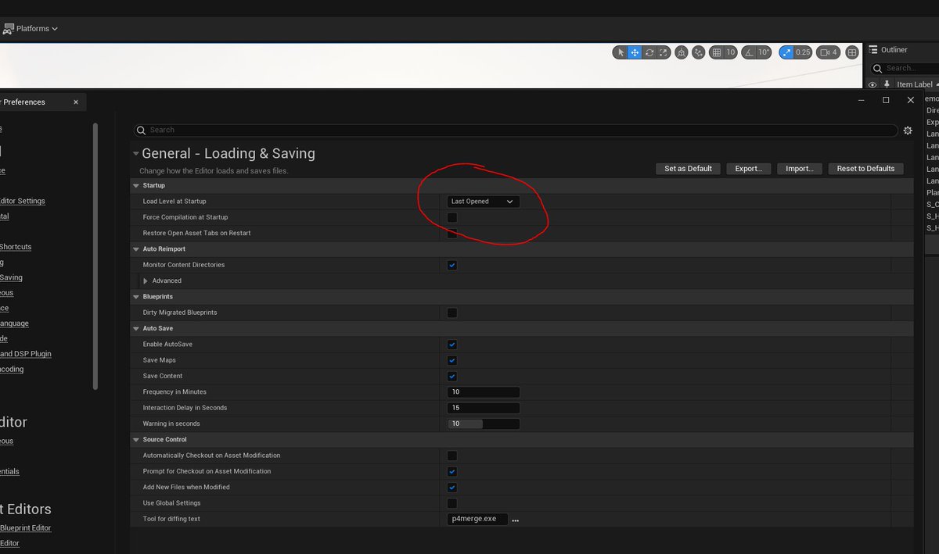Close the Editor Preferences tab
The width and height of the screenshot is (939, 554).
click(x=76, y=102)
